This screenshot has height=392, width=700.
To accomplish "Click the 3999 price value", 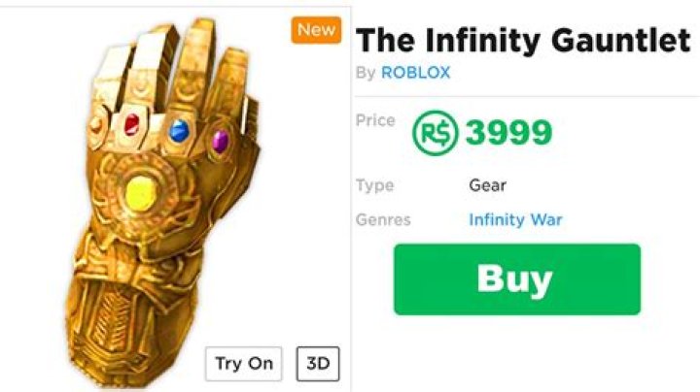I will [x=508, y=133].
